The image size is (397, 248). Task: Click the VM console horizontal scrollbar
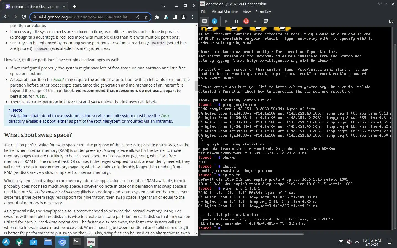pyautogui.click(x=252, y=234)
